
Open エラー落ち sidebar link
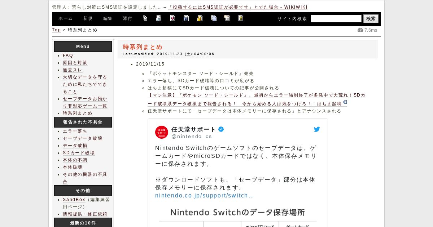point(75,131)
